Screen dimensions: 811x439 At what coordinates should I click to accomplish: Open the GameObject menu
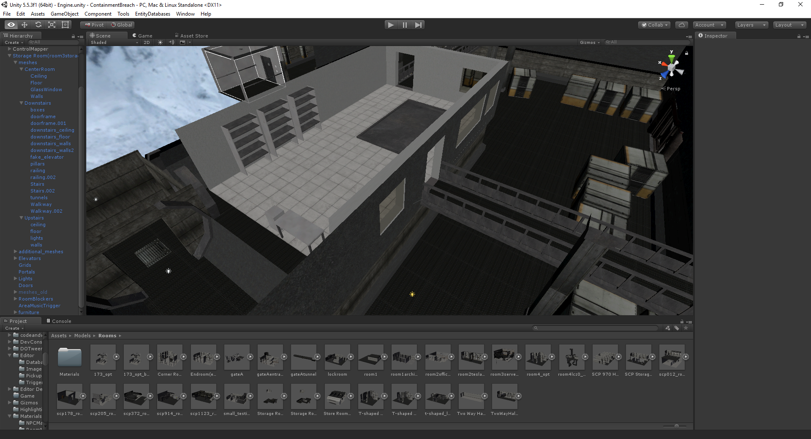[x=65, y=14]
